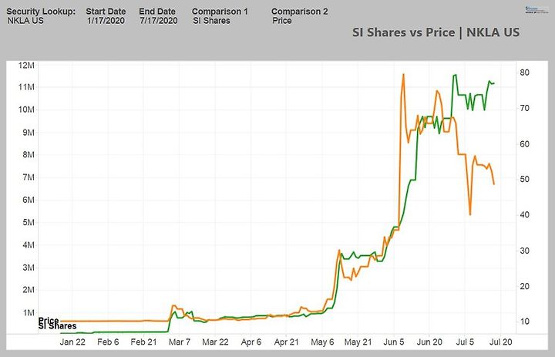The width and height of the screenshot is (555, 357).
Task: Click the Comparison 1 heading
Action: coord(220,12)
